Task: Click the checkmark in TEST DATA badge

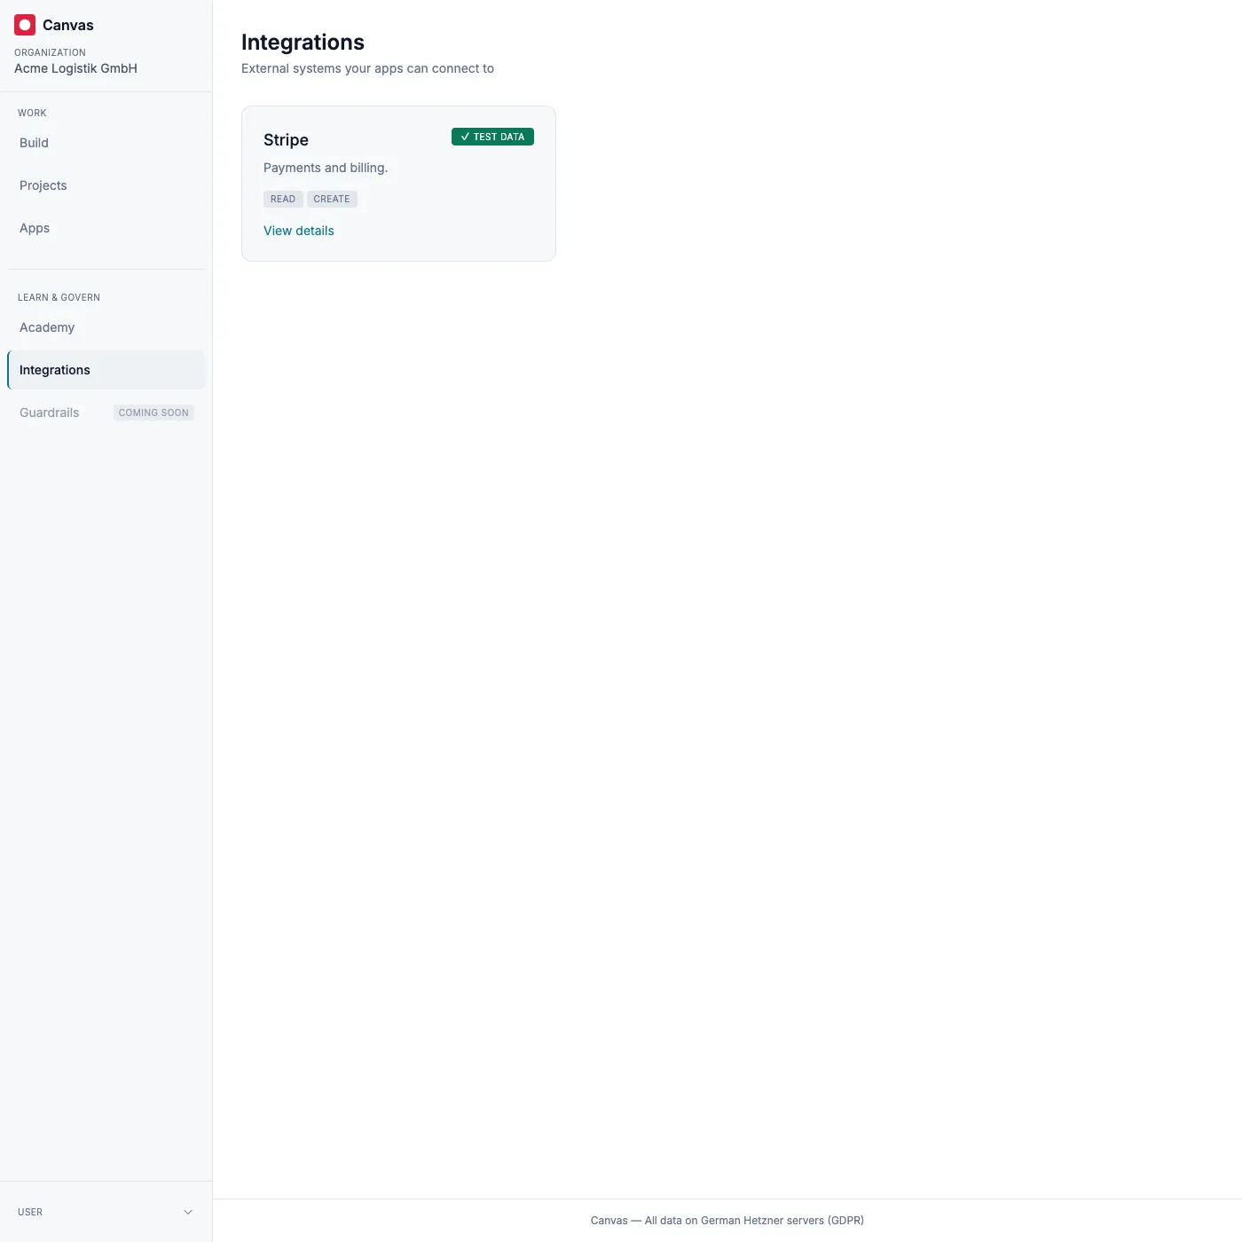Action: [465, 137]
